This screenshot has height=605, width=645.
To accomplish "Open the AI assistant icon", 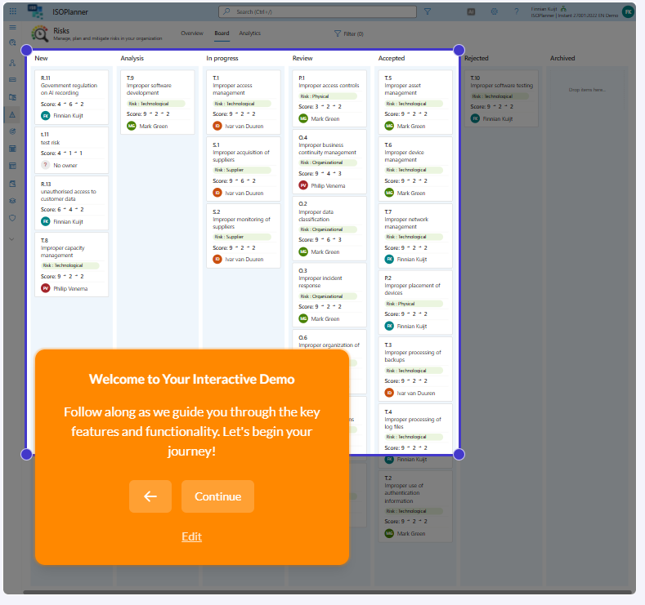I will tap(471, 12).
